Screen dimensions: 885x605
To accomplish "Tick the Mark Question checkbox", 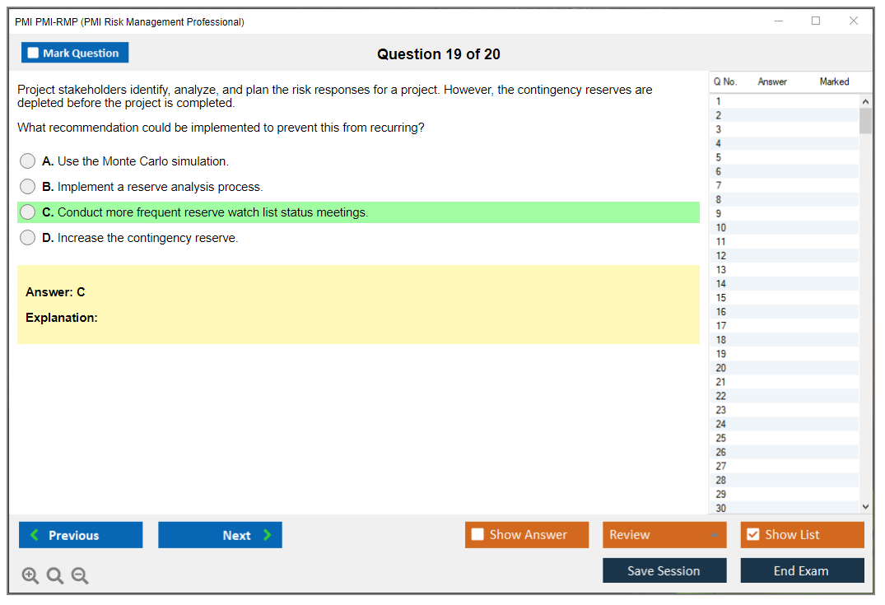I will 34,53.
